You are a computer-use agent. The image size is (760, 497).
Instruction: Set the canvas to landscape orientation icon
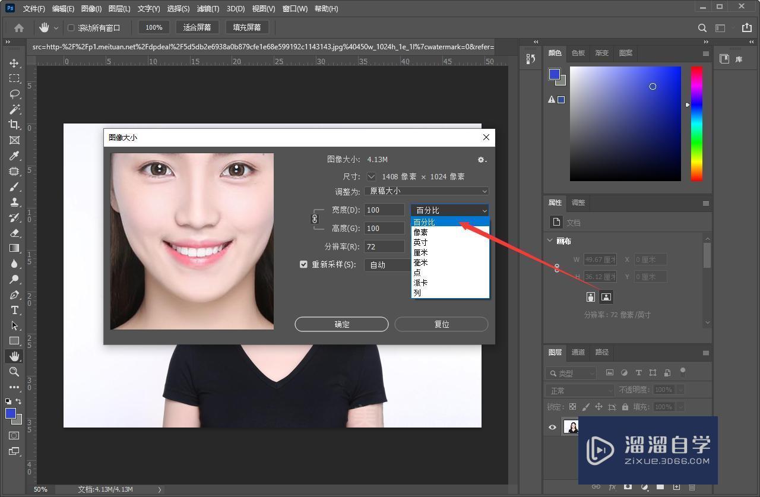pyautogui.click(x=606, y=296)
